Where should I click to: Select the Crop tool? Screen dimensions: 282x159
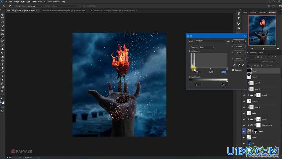click(x=2, y=30)
